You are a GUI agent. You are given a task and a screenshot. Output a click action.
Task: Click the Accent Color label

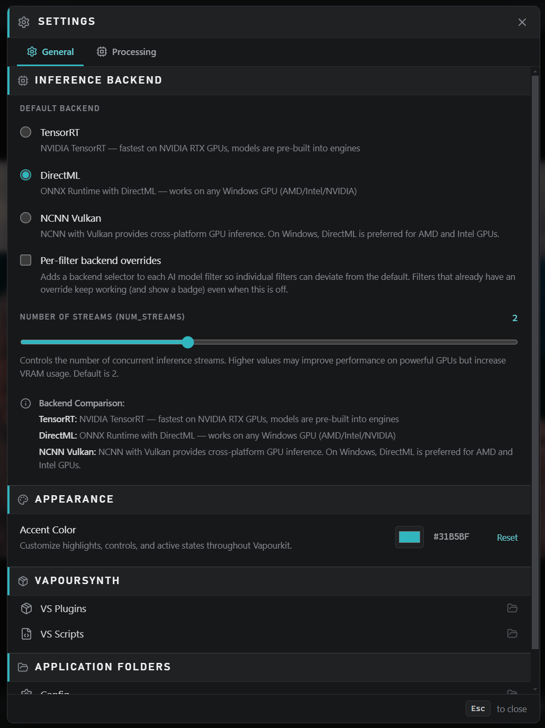pyautogui.click(x=48, y=530)
